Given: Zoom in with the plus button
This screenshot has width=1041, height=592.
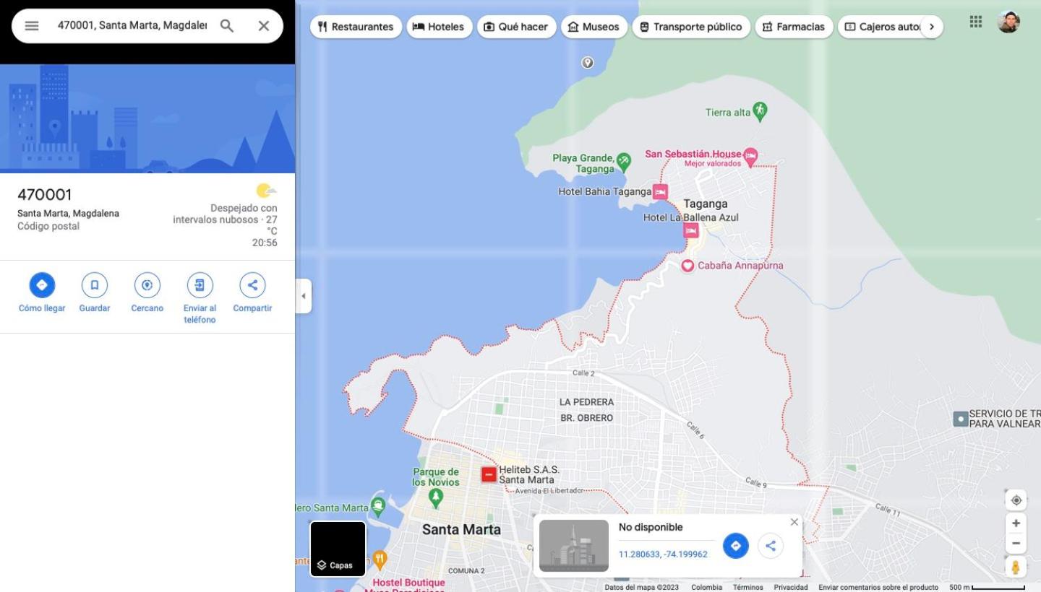Looking at the screenshot, I should coord(1016,523).
